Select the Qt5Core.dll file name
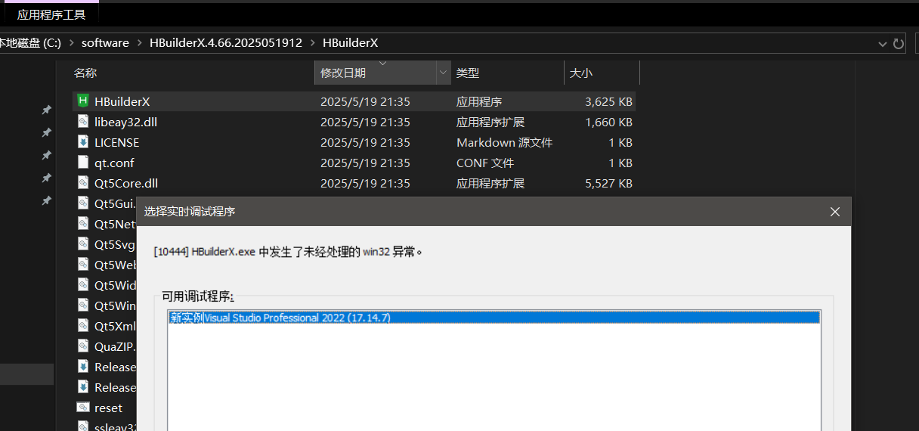919x431 pixels. pos(126,183)
